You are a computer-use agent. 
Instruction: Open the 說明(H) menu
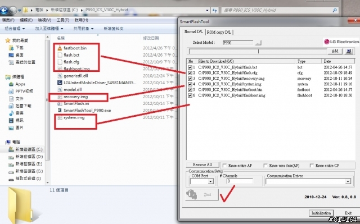[81, 20]
